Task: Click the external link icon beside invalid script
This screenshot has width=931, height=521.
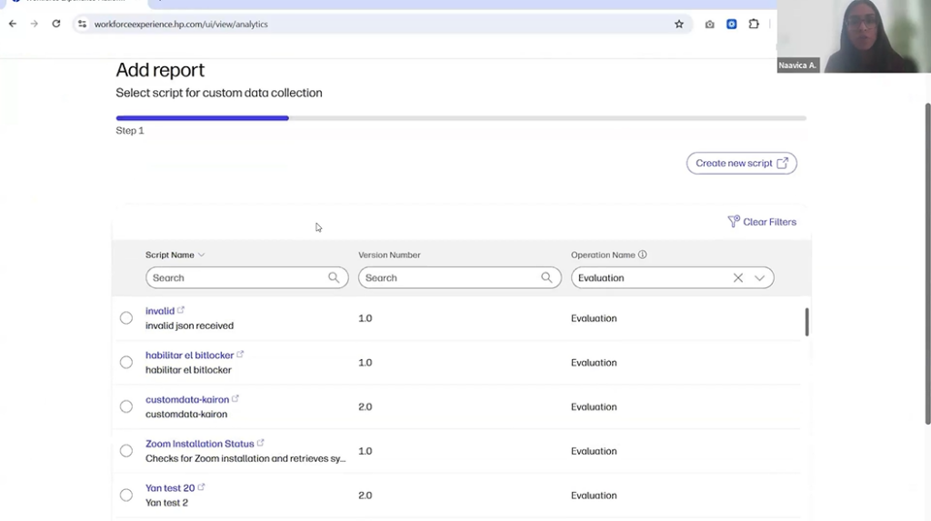Action: pos(181,310)
